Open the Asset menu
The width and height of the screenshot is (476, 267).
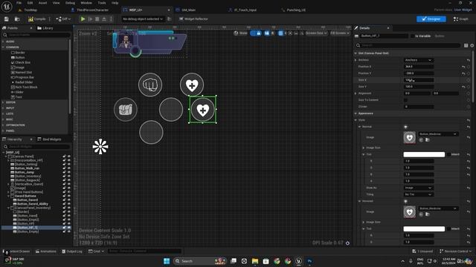pos(43,3)
